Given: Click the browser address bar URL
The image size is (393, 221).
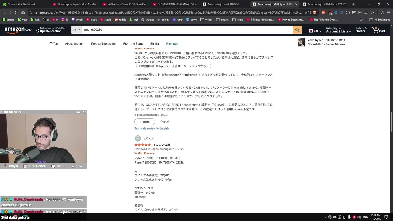Looking at the screenshot, I should coord(168,13).
